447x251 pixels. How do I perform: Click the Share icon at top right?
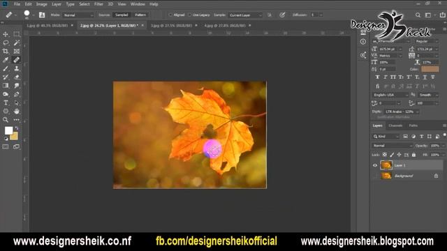point(442,15)
